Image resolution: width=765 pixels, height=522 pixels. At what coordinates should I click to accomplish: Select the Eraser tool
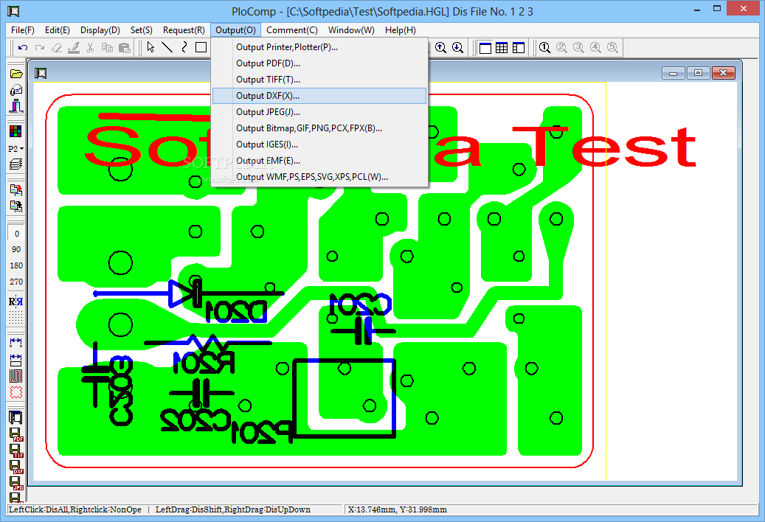(57, 48)
